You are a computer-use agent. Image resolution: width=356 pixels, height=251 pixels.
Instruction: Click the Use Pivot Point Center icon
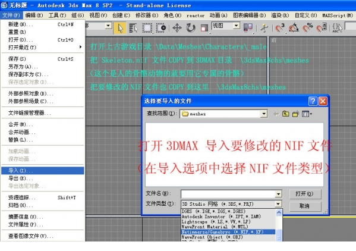tap(248, 28)
